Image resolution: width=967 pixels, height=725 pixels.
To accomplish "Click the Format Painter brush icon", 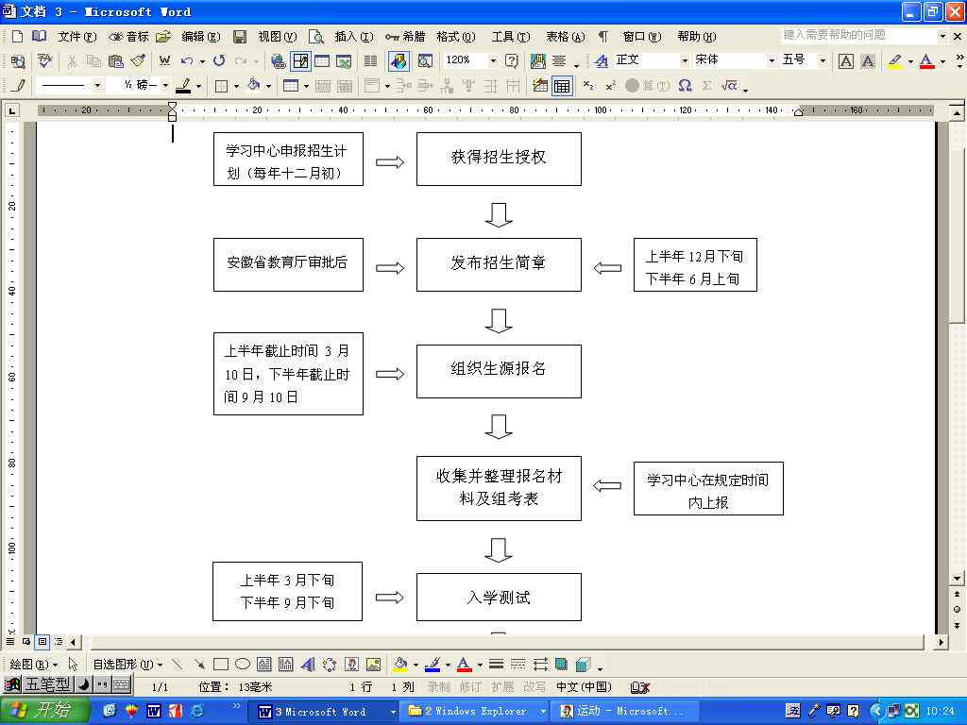I will (x=138, y=60).
